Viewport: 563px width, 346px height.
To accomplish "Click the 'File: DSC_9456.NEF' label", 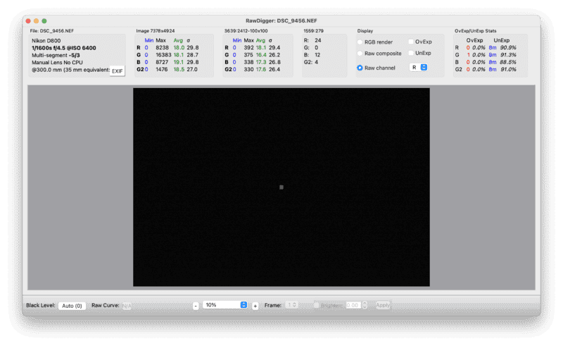I will (51, 31).
